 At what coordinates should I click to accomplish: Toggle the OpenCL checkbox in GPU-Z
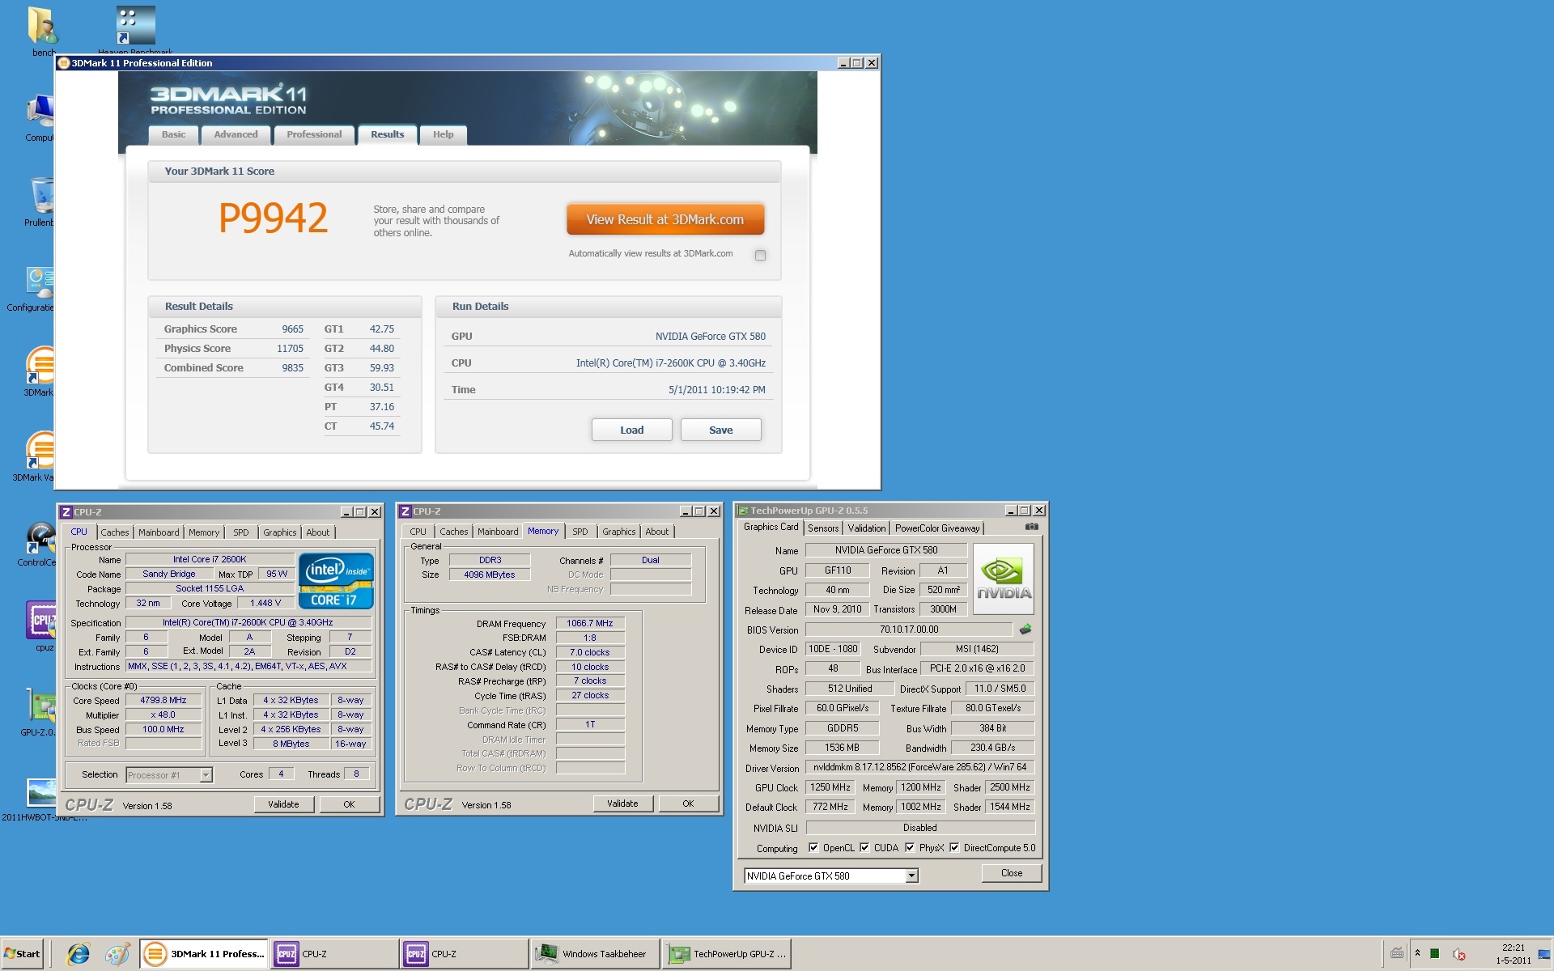click(813, 847)
